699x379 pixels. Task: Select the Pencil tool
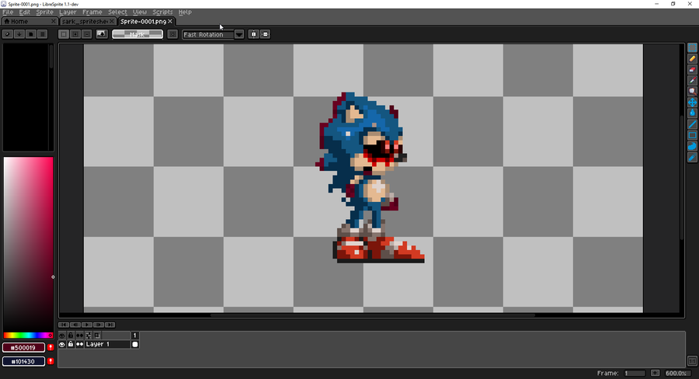pos(692,58)
